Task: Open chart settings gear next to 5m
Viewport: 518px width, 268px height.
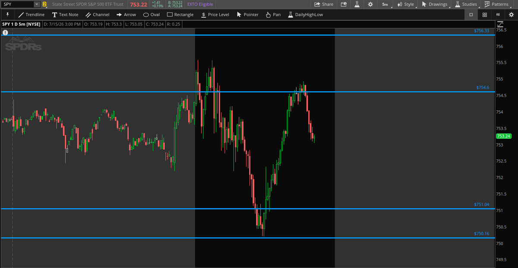Action: (370, 4)
